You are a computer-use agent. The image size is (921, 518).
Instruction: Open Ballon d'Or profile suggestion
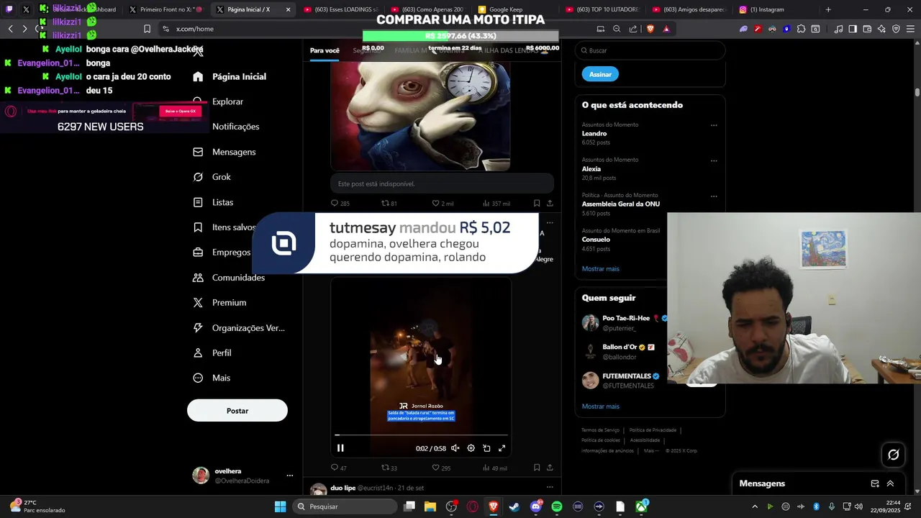[620, 347]
